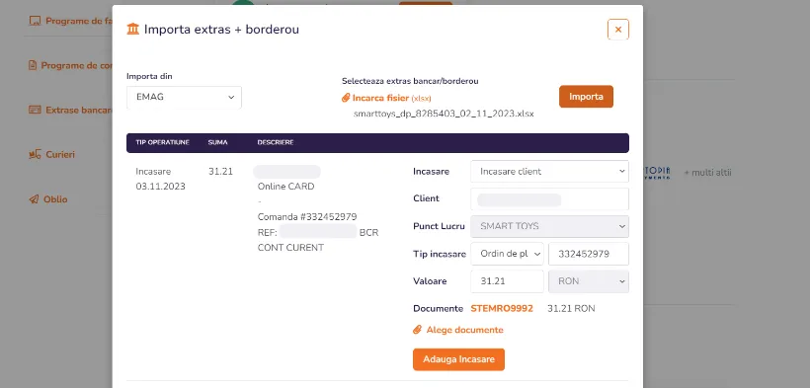Click the Adauga Incasare button
The height and width of the screenshot is (388, 810).
(458, 359)
